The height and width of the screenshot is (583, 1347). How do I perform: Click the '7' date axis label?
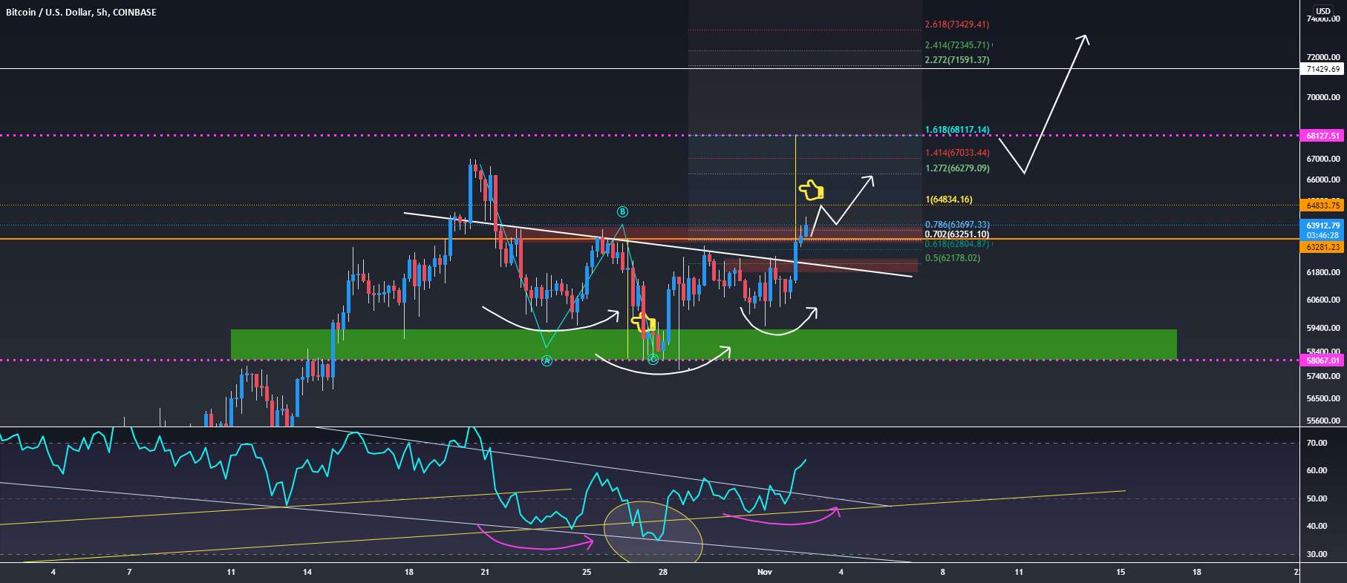pyautogui.click(x=129, y=572)
